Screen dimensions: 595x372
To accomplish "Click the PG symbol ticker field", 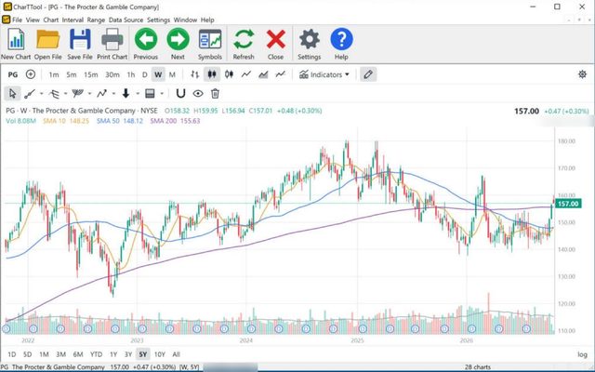I will tap(13, 74).
